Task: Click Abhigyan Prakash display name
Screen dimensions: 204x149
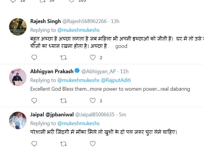Action: click(52, 71)
